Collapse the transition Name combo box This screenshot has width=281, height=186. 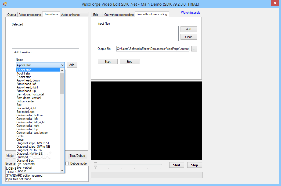coord(62,65)
